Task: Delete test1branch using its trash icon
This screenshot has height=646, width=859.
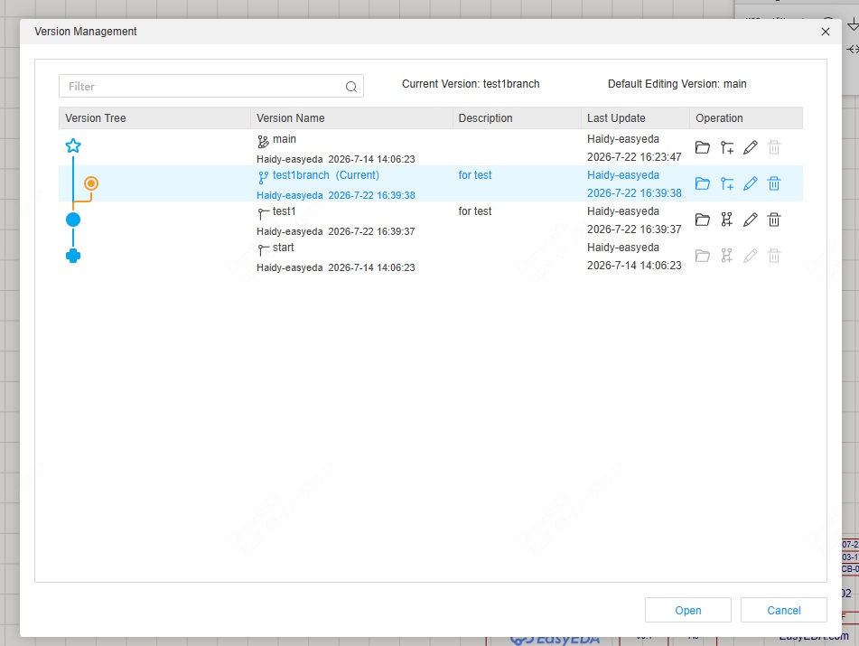Action: coord(774,183)
